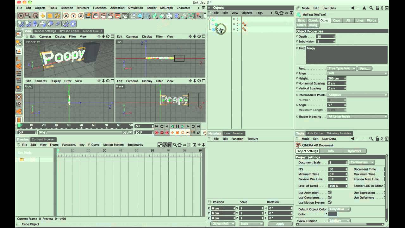
Task: Open the Align dropdown
Action: (357, 73)
